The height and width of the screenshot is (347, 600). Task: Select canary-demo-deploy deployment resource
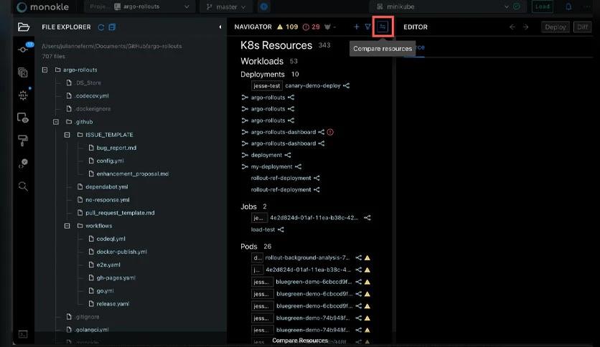pyautogui.click(x=313, y=85)
